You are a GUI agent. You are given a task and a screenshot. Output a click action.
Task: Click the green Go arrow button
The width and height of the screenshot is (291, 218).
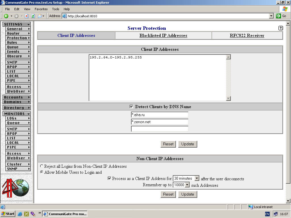(278, 16)
